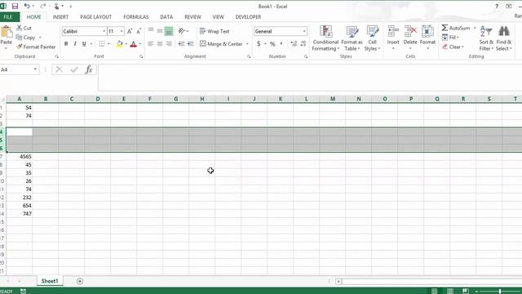Open the Calibri font name dropdown
Image resolution: width=522 pixels, height=294 pixels.
pos(104,31)
